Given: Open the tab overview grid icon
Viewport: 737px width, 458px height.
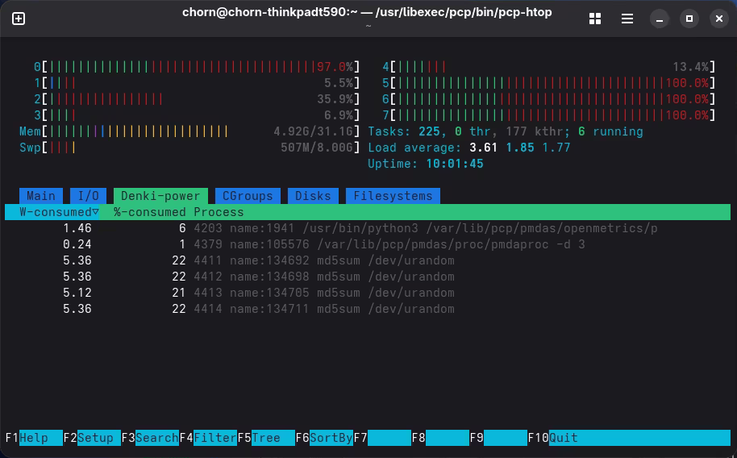Looking at the screenshot, I should tap(595, 19).
